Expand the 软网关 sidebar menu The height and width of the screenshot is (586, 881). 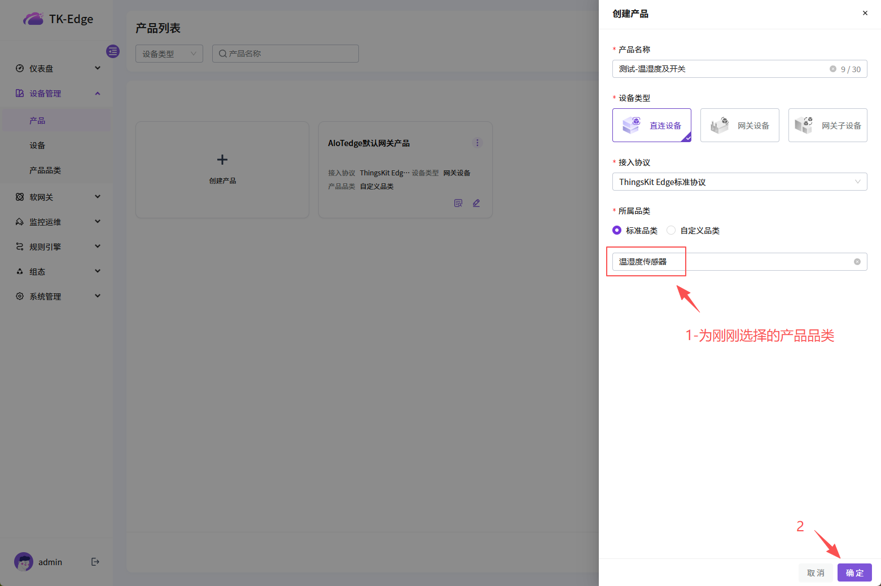[x=56, y=197]
